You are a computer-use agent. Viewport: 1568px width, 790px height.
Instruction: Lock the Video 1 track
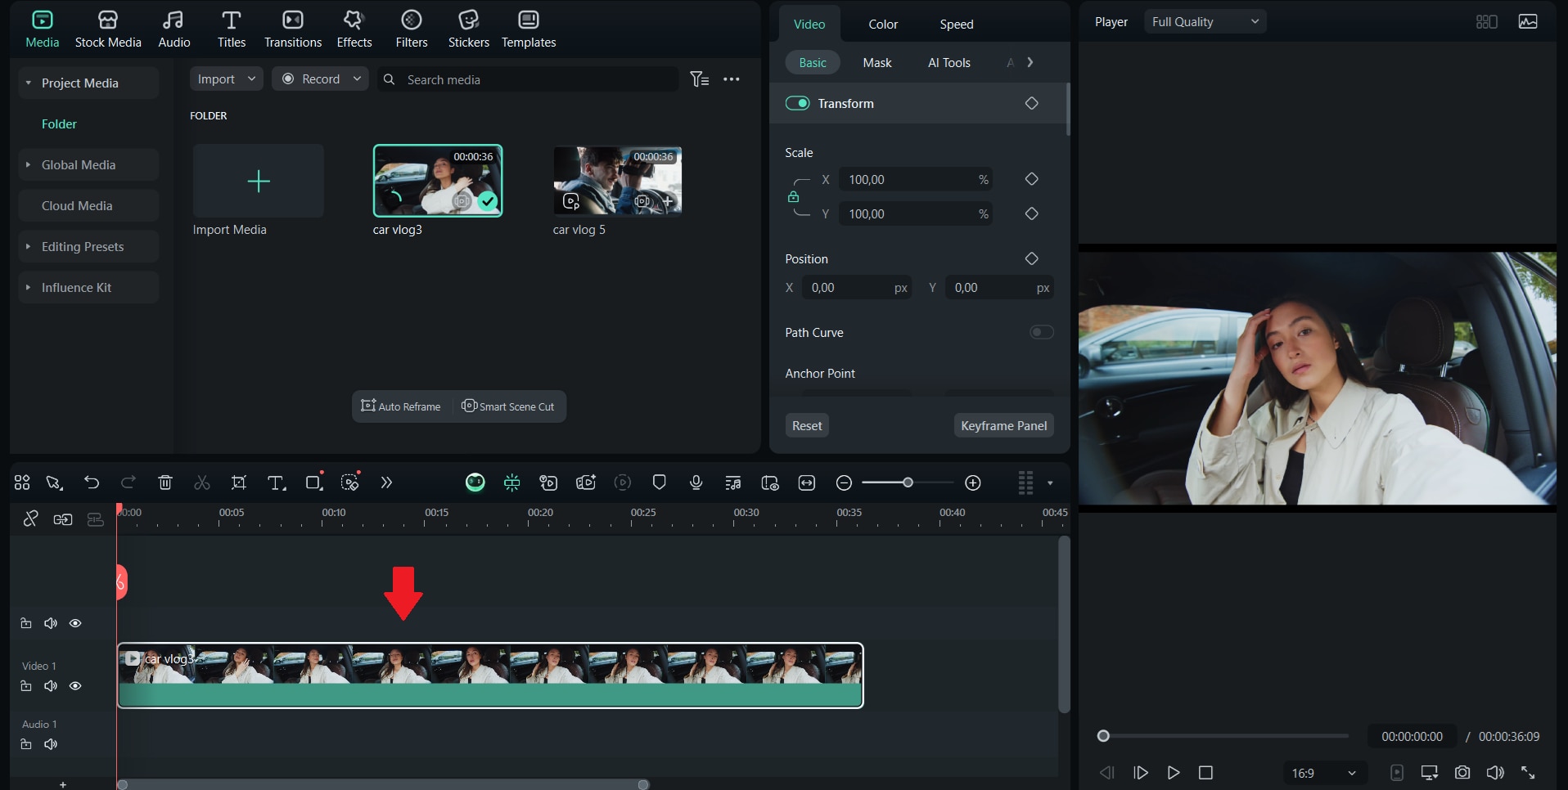pyautogui.click(x=26, y=686)
